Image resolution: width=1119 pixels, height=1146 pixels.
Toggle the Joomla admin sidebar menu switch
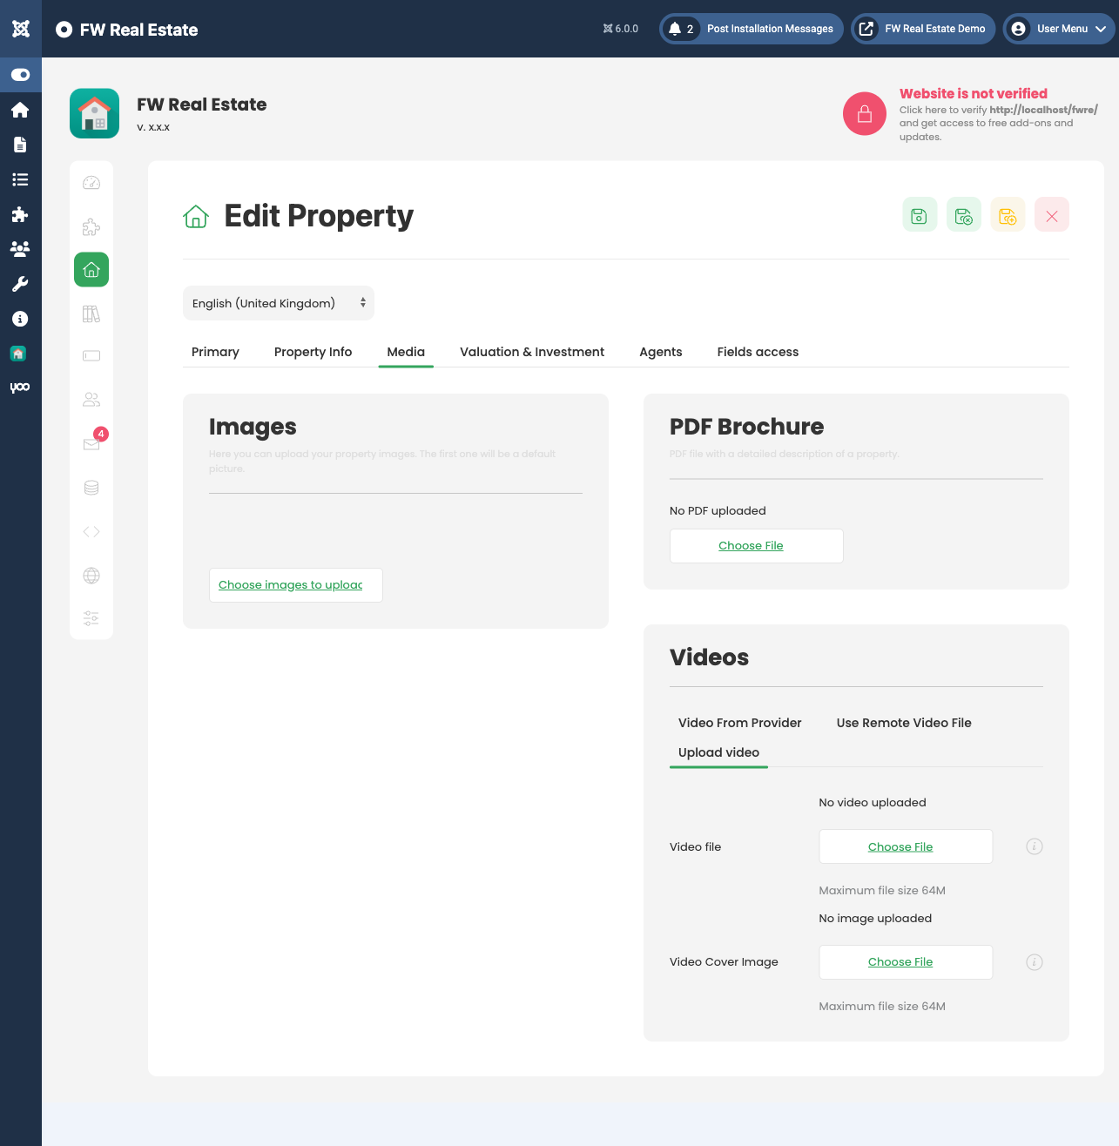pyautogui.click(x=21, y=75)
